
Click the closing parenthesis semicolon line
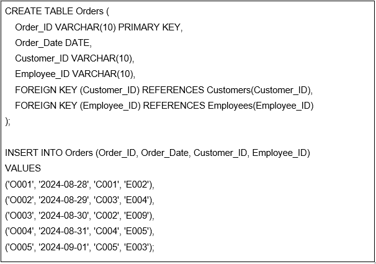[x=7, y=122]
